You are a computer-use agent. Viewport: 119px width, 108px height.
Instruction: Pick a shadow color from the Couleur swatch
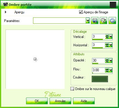point(100,79)
